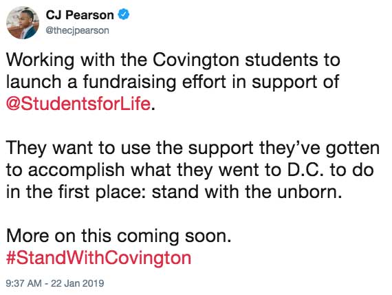
Task: Click the period after @StudentsforLife
Action: [x=153, y=108]
